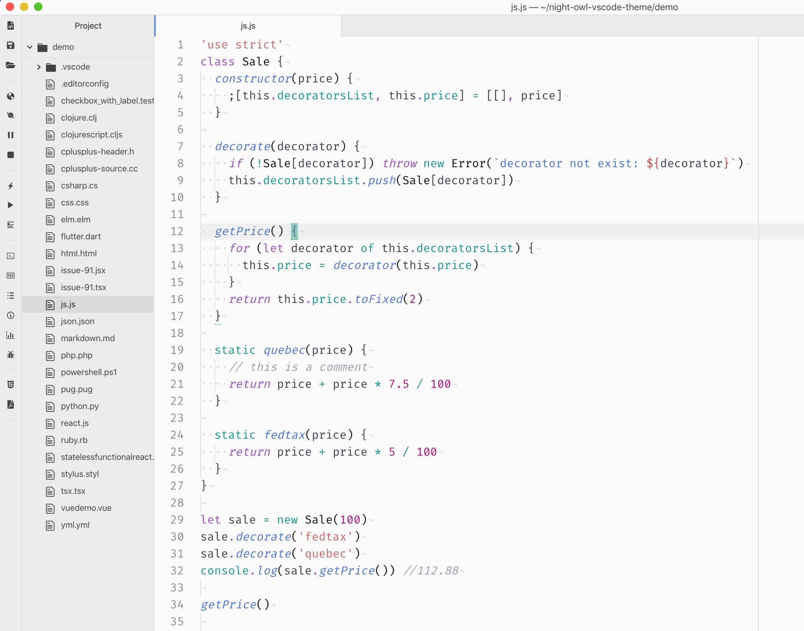Open markdown.md file
Screen dimensions: 804x631
coord(88,339)
